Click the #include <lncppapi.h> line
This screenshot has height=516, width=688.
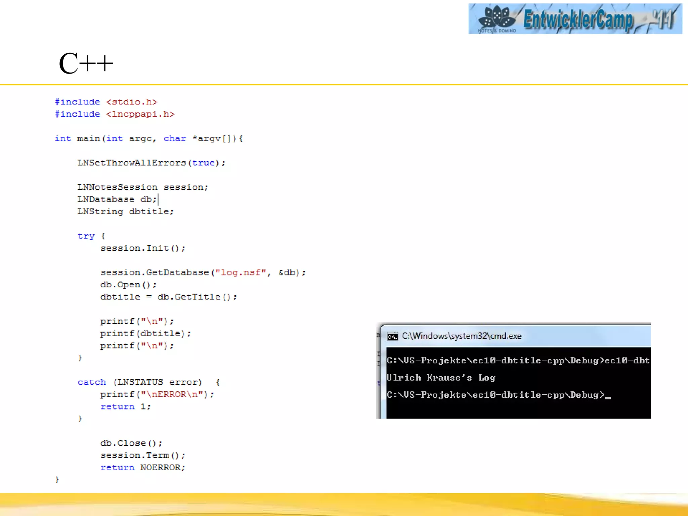point(115,114)
